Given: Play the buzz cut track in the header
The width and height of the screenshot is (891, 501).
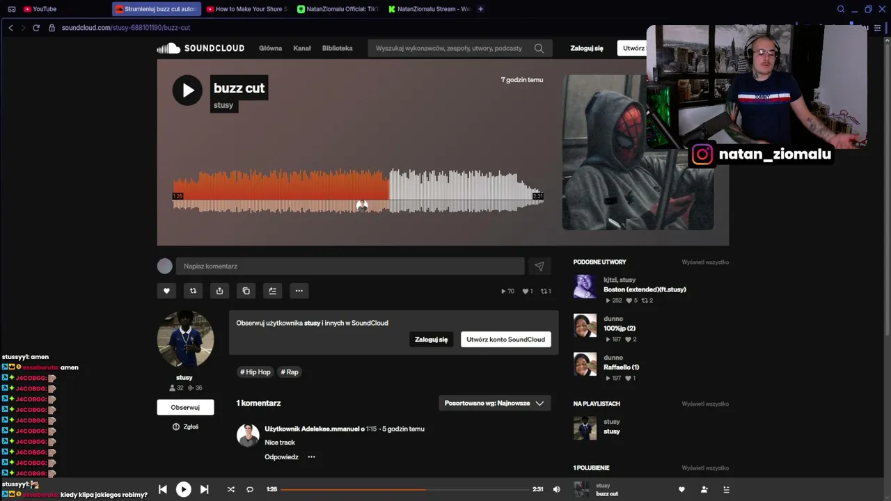Looking at the screenshot, I should tap(187, 90).
